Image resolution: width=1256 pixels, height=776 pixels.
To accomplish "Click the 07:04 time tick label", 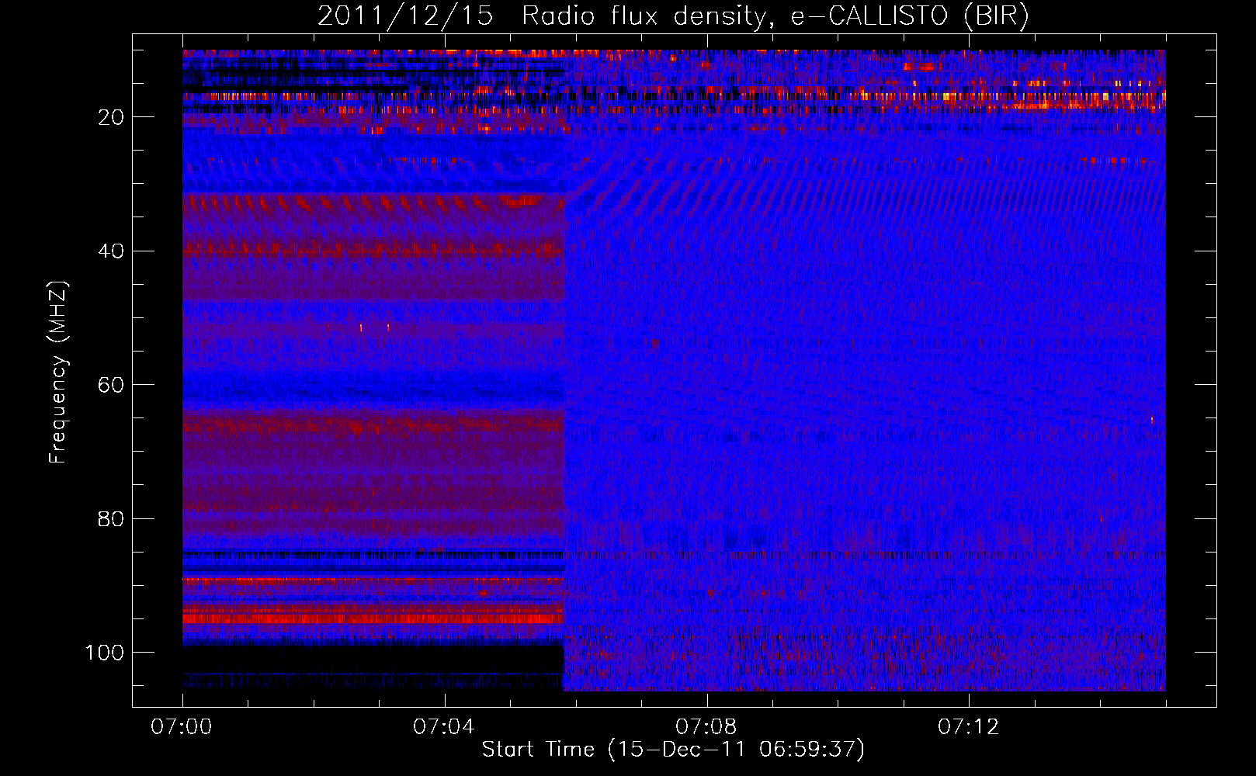I will click(x=444, y=727).
